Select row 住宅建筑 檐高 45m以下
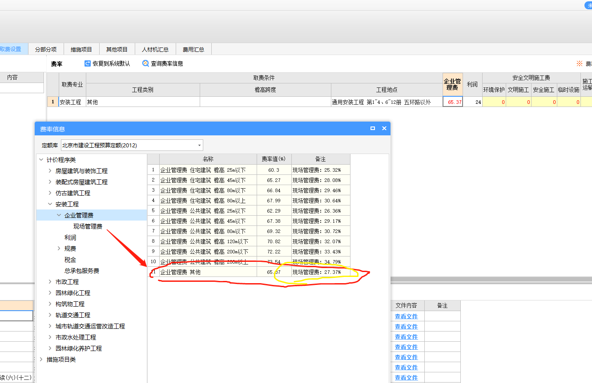592x383 pixels. (249, 180)
